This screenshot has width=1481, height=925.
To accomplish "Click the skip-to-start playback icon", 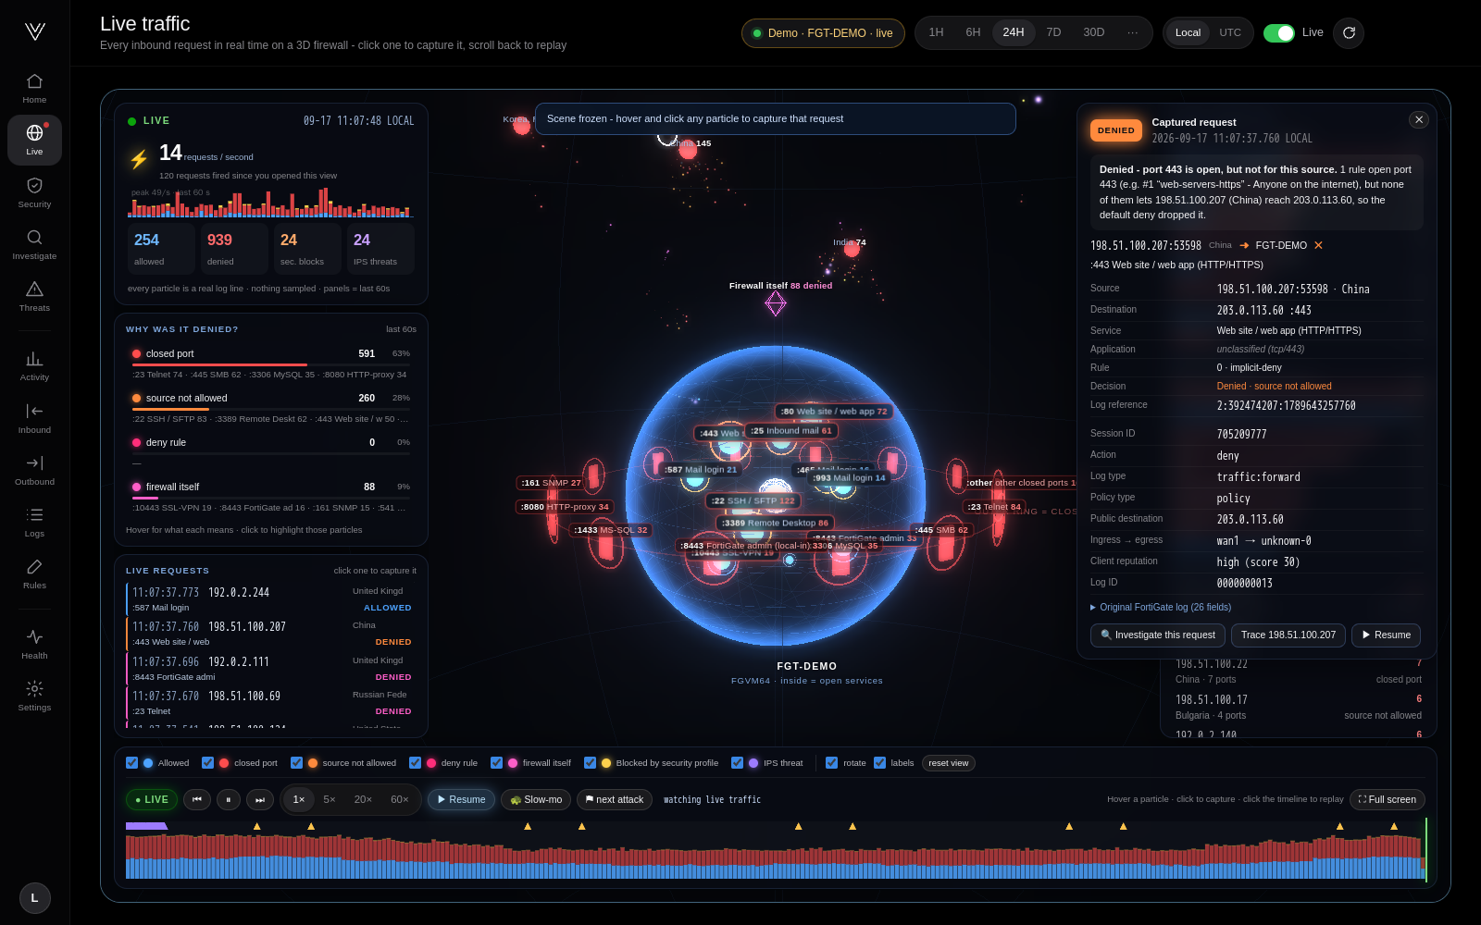I will [197, 799].
